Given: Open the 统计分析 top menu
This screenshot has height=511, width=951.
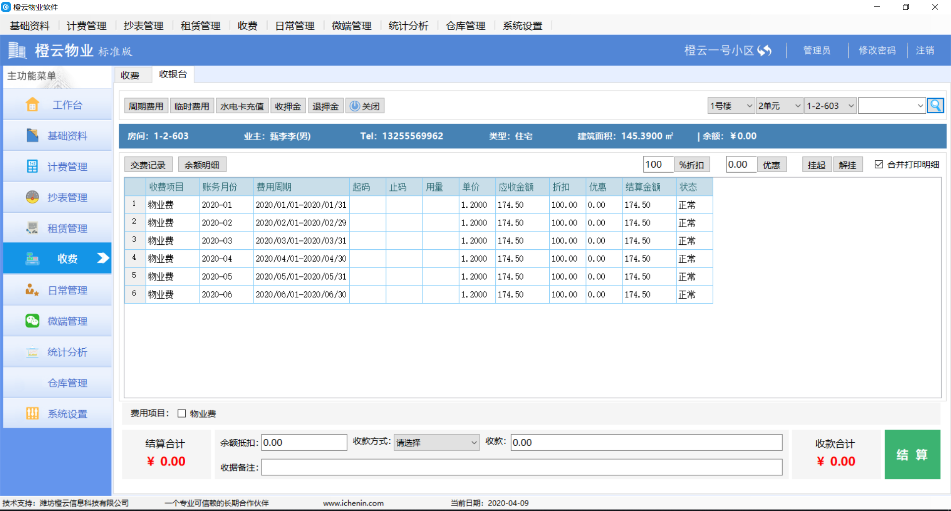Looking at the screenshot, I should click(x=409, y=26).
